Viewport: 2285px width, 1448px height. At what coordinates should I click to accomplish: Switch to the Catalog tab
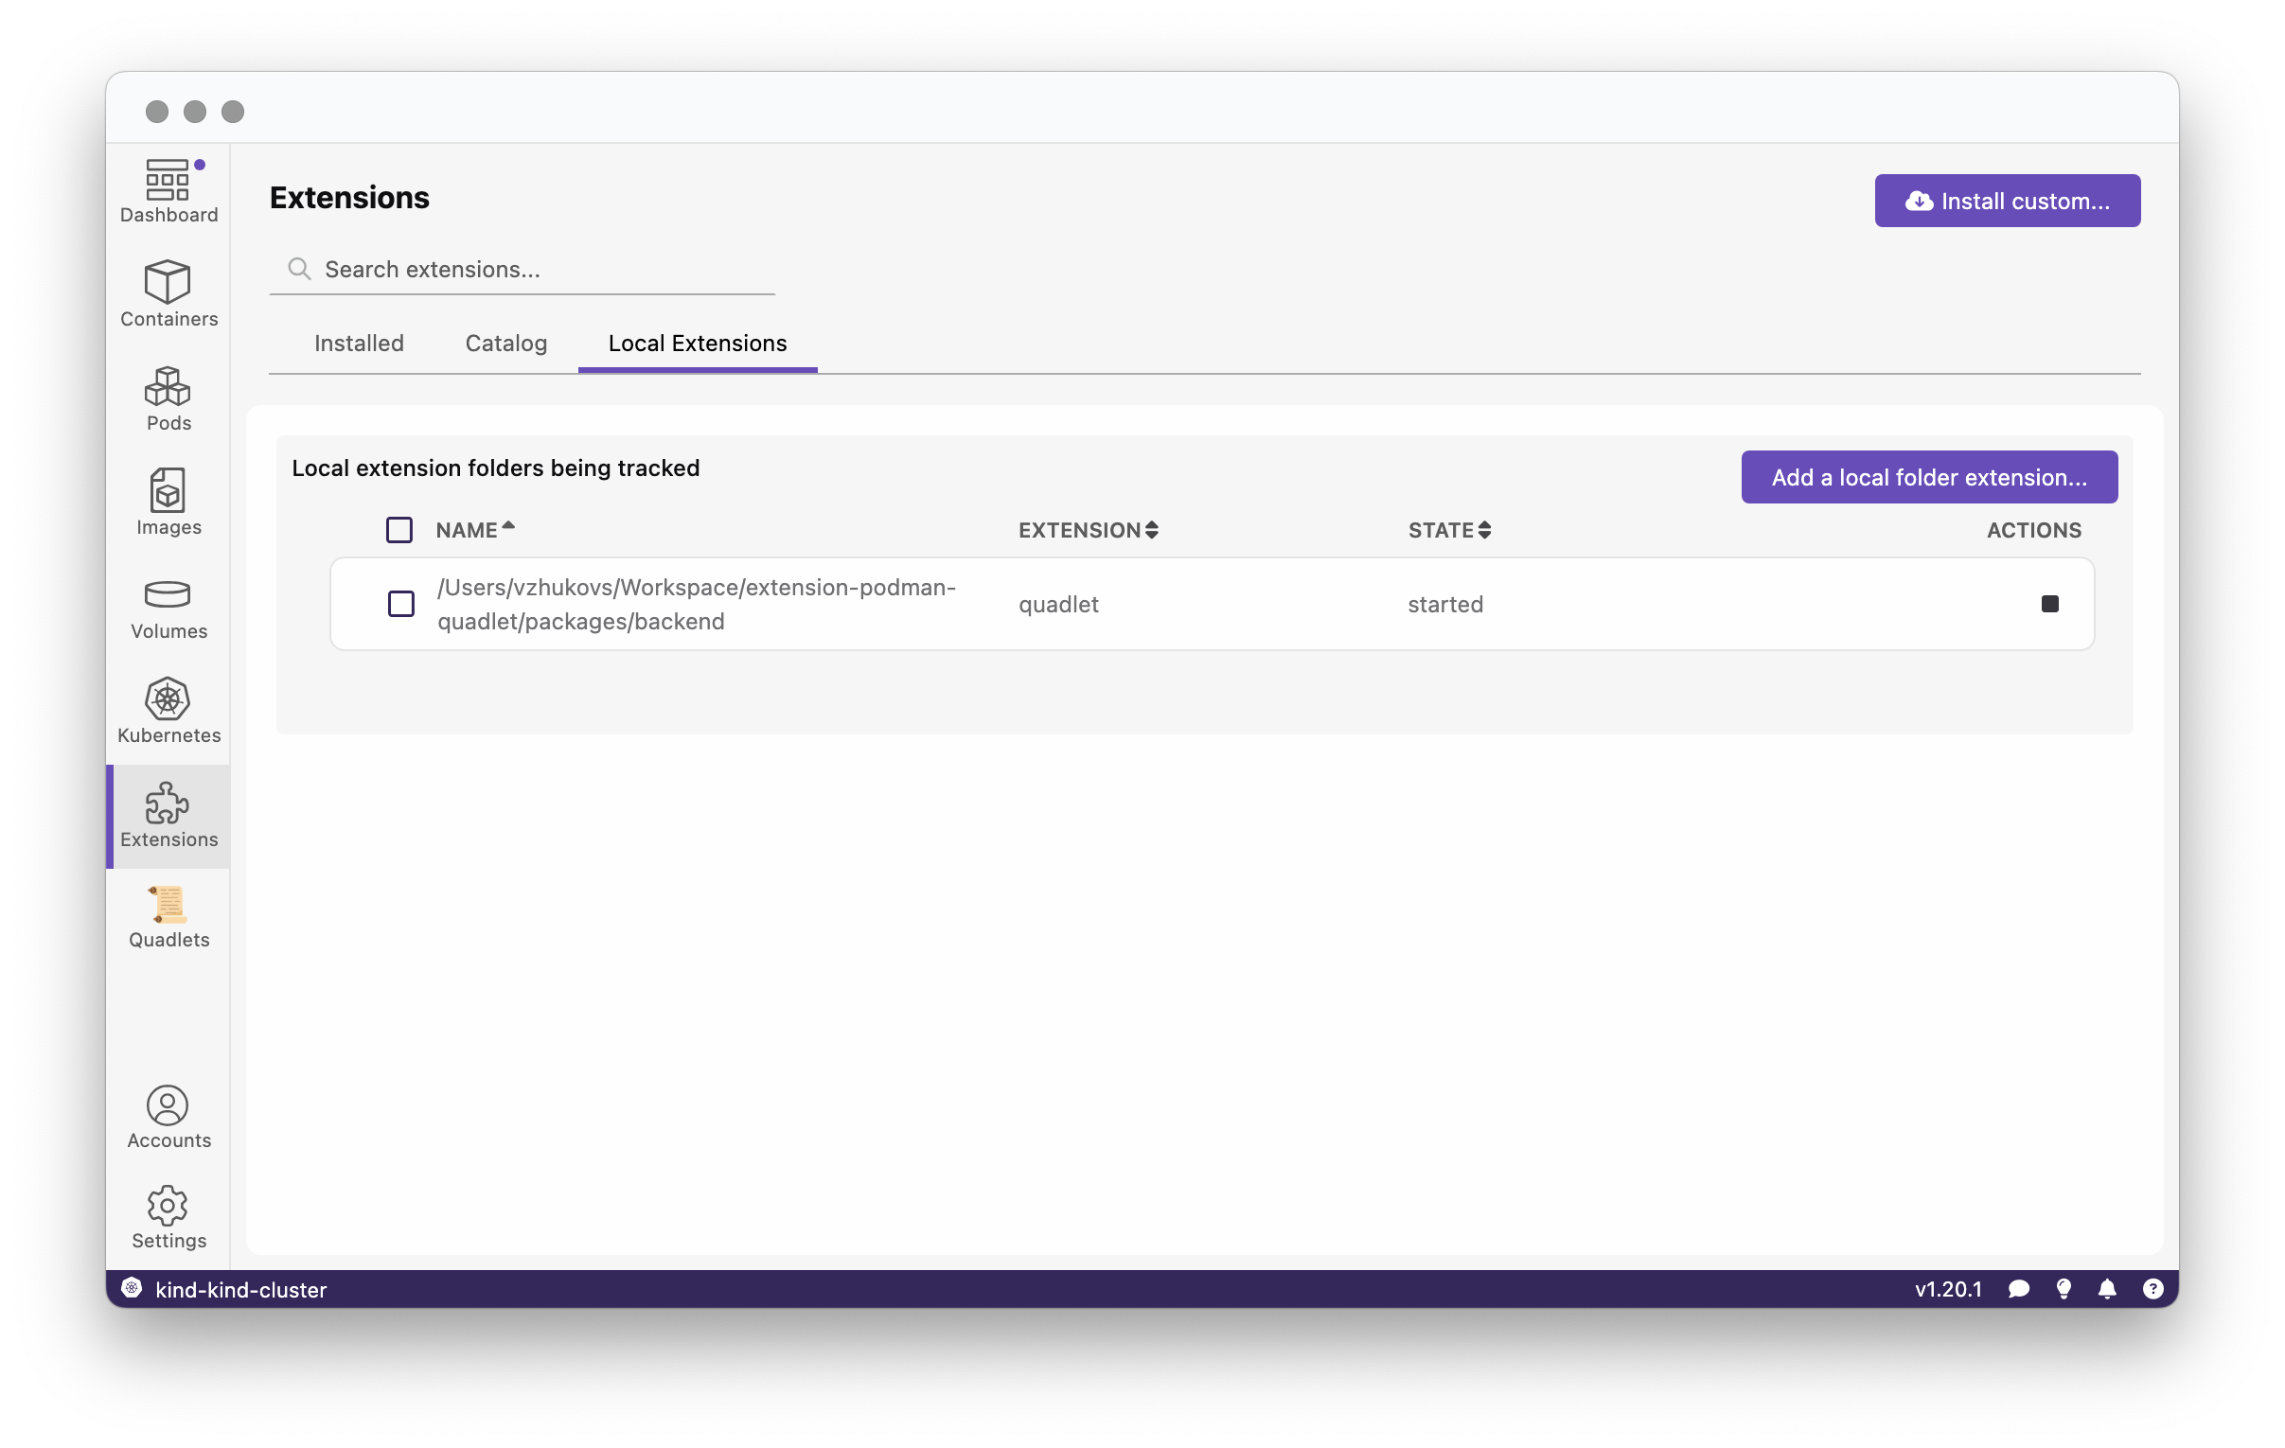[505, 344]
